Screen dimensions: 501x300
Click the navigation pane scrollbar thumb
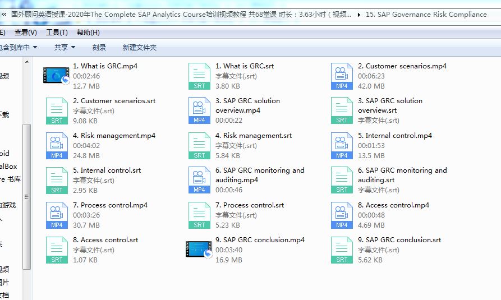27,197
